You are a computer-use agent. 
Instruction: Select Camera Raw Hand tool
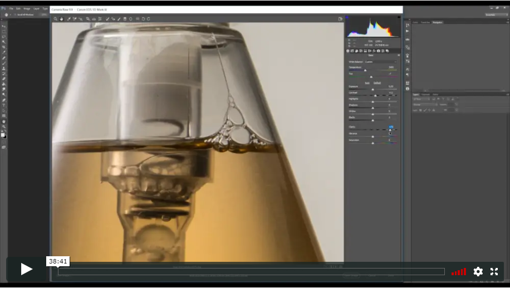pyautogui.click(x=61, y=19)
